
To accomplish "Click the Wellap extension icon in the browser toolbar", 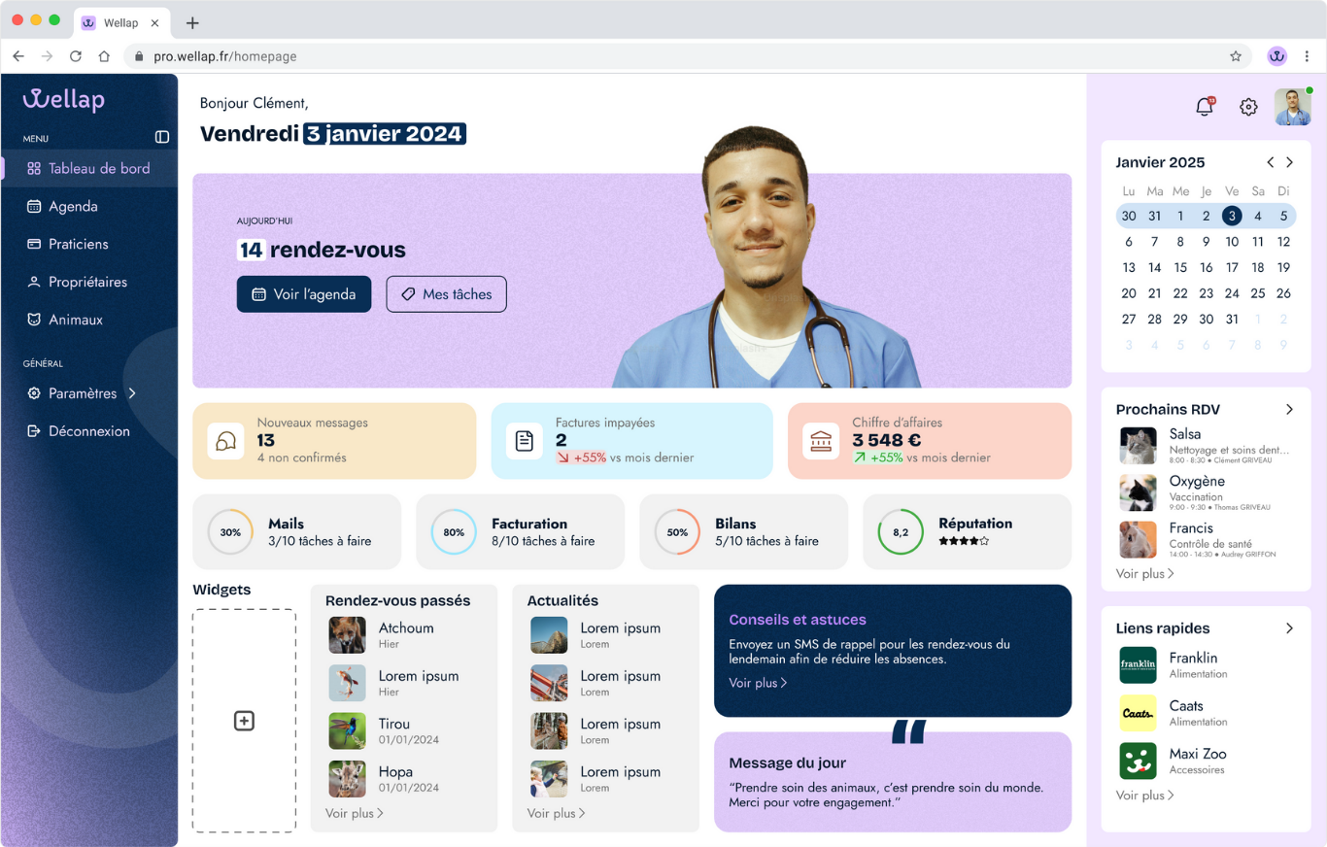I will tap(1276, 56).
